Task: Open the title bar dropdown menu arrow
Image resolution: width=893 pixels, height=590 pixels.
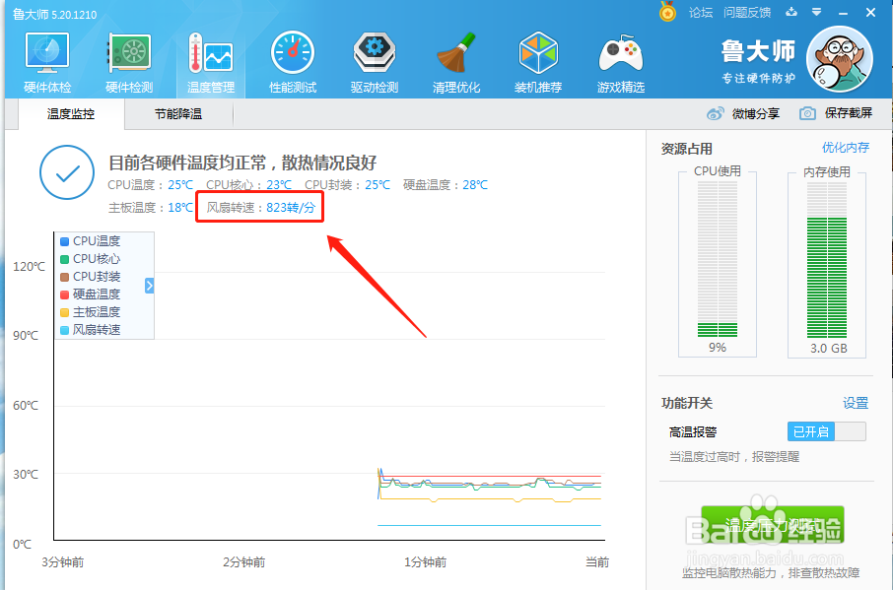Action: [817, 12]
